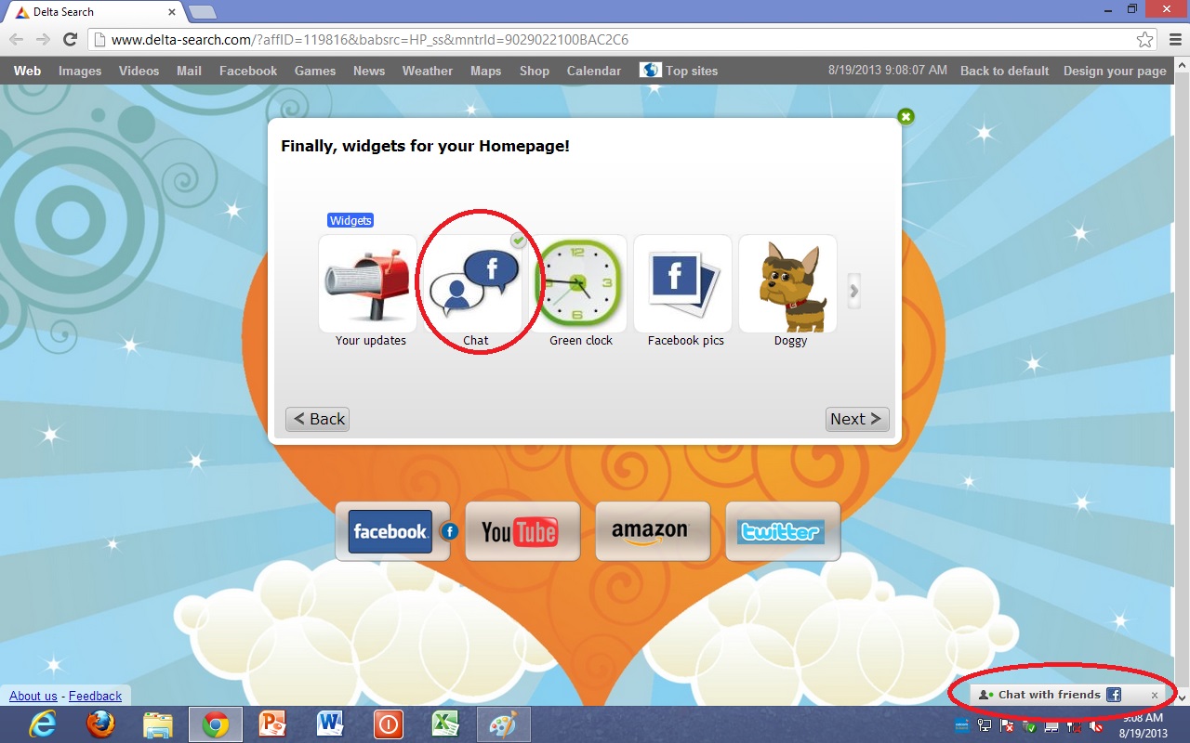
Task: Select the Facebook pics widget
Action: click(x=683, y=284)
